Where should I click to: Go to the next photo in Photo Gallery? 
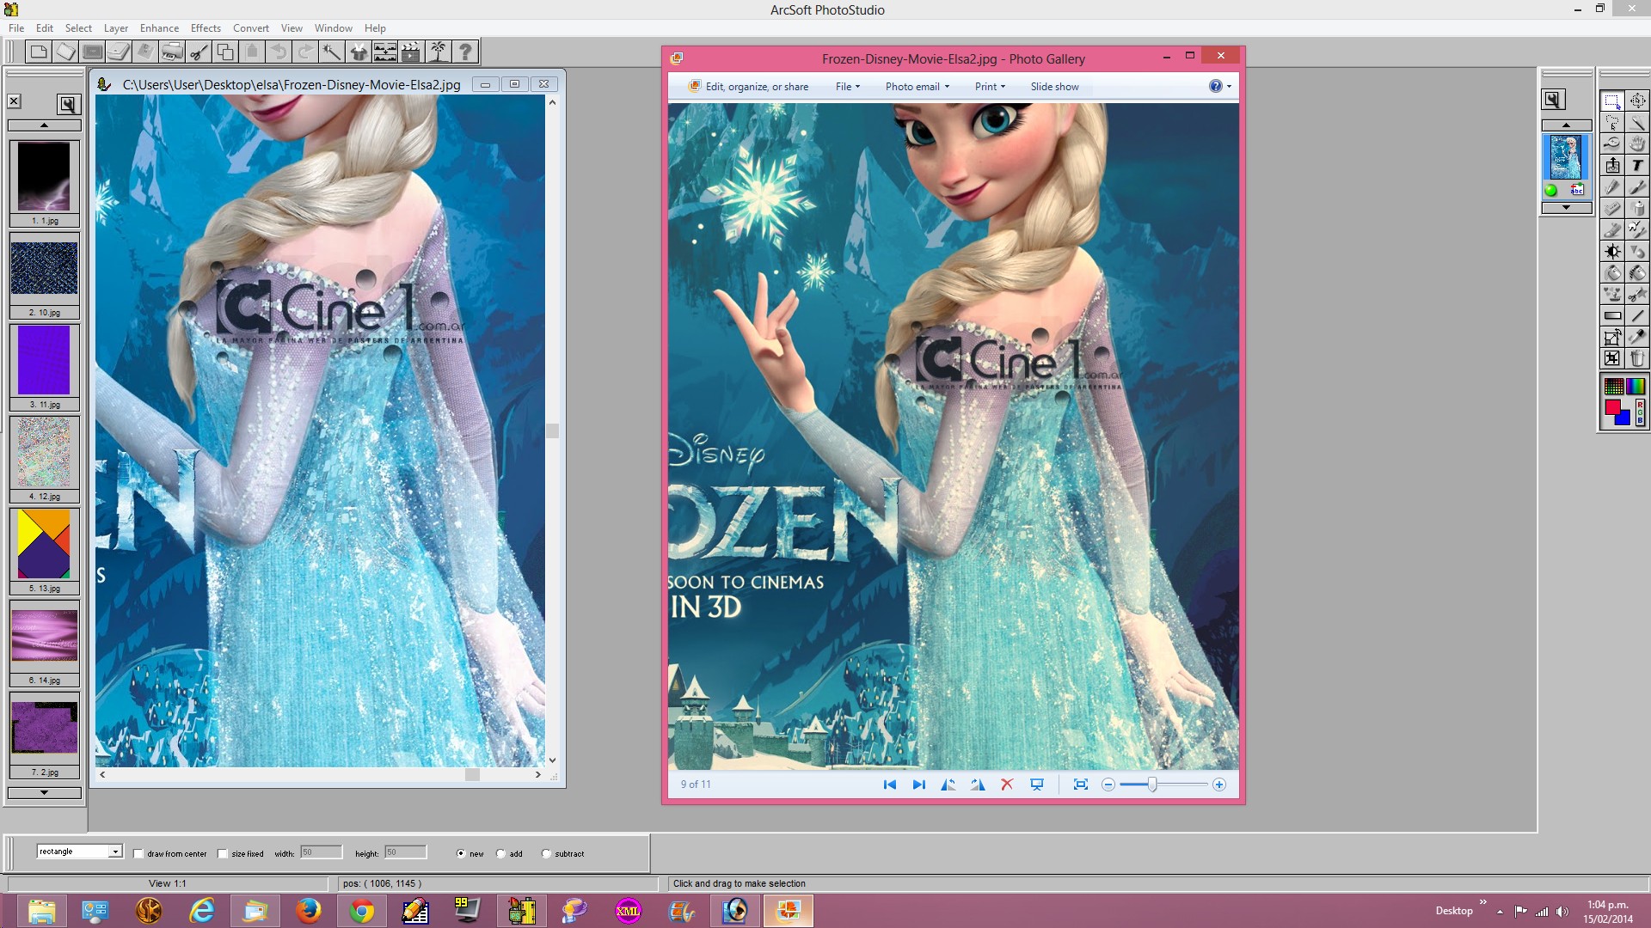(x=919, y=785)
